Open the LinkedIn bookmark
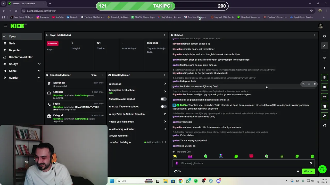330x185 pixels. 72,17
